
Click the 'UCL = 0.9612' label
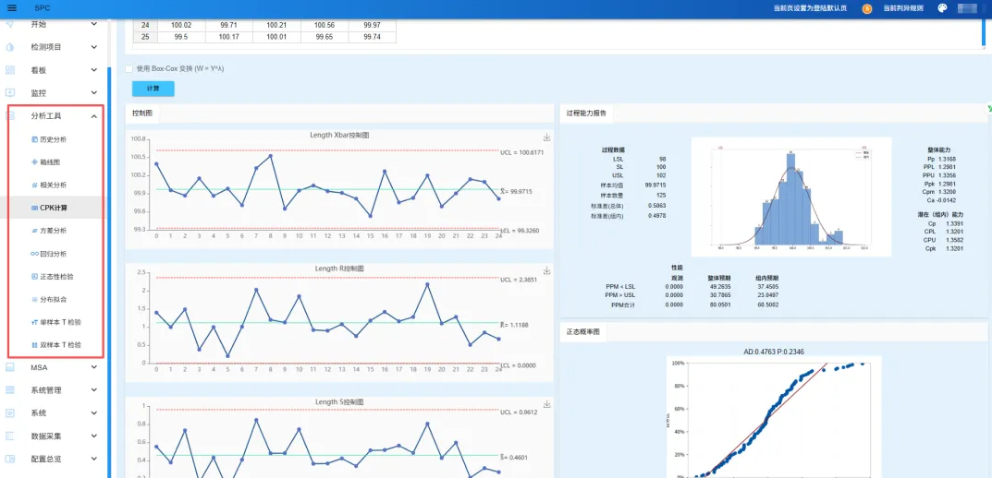point(519,412)
